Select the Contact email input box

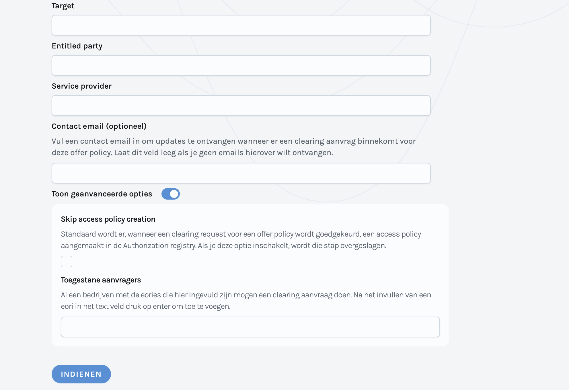241,173
